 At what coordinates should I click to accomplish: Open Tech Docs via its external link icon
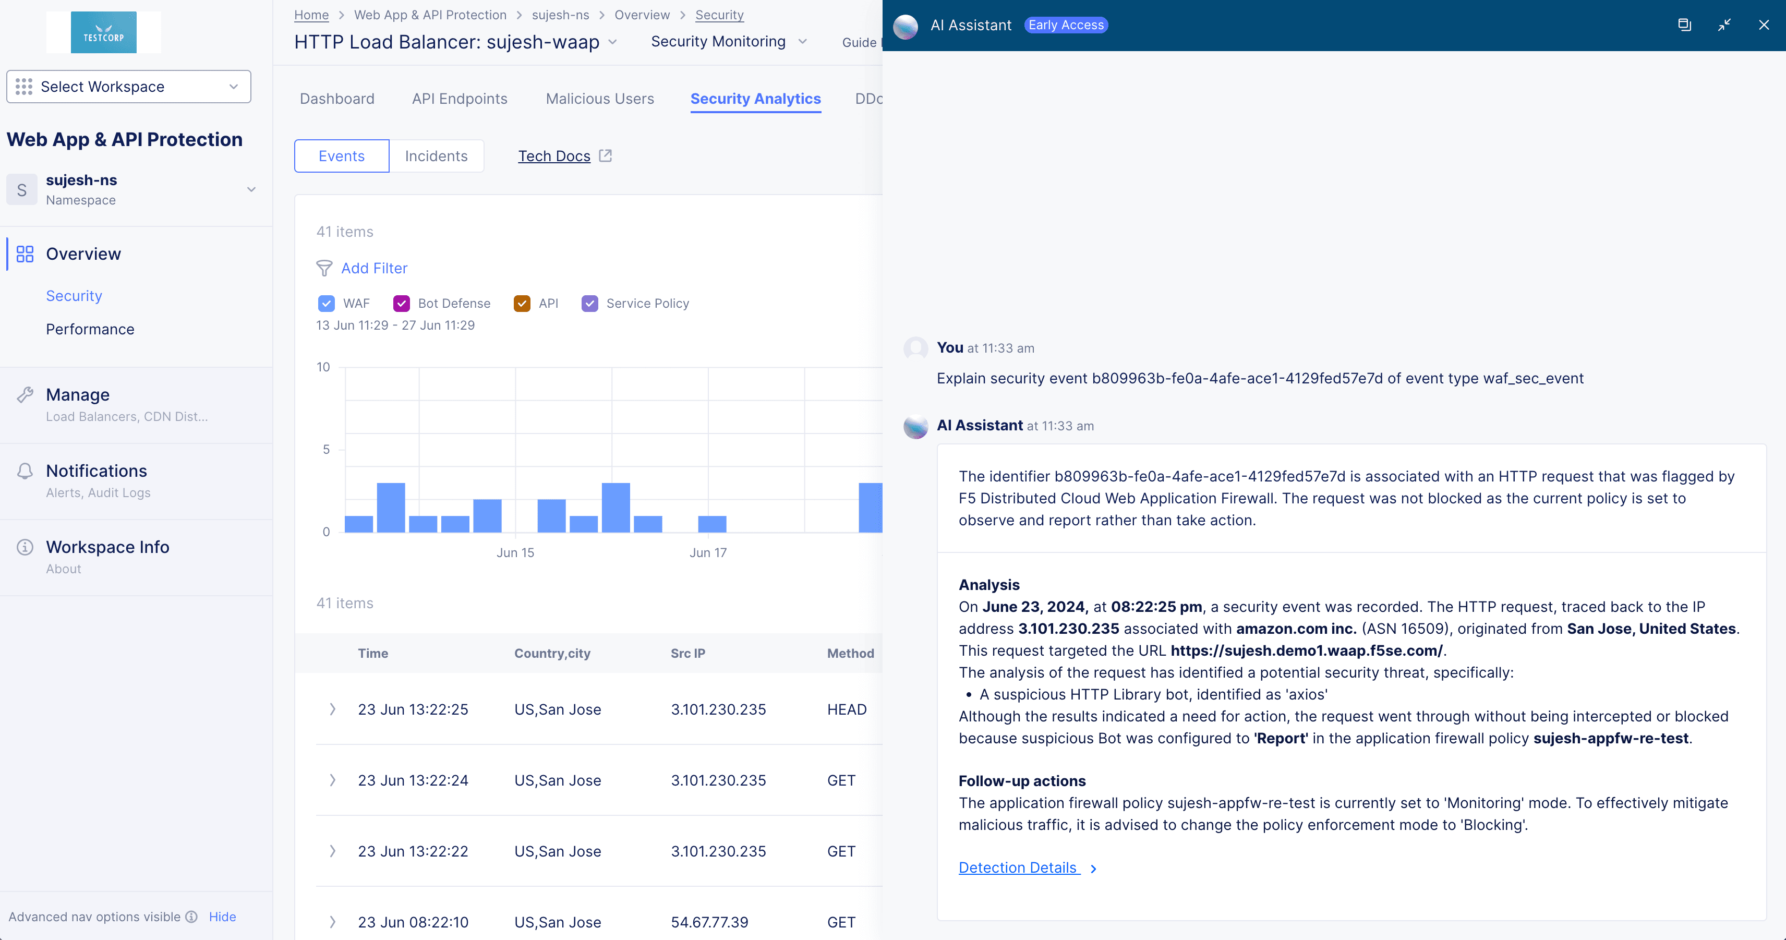605,155
